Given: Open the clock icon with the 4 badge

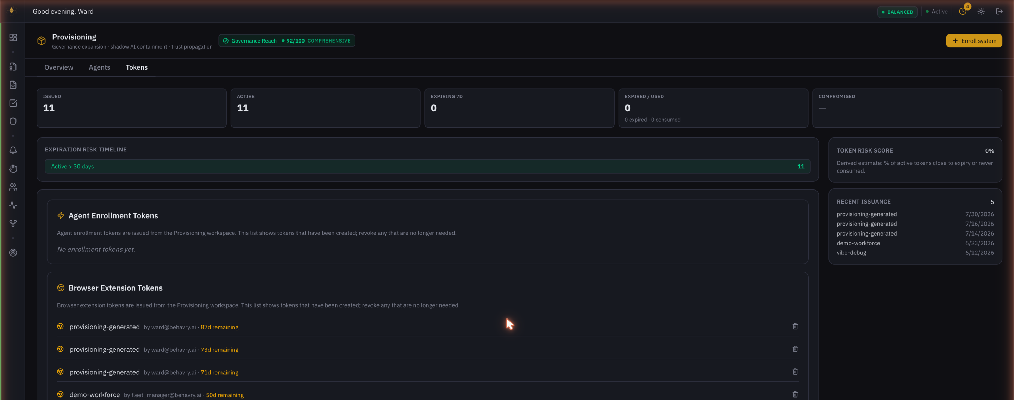Looking at the screenshot, I should (x=963, y=11).
